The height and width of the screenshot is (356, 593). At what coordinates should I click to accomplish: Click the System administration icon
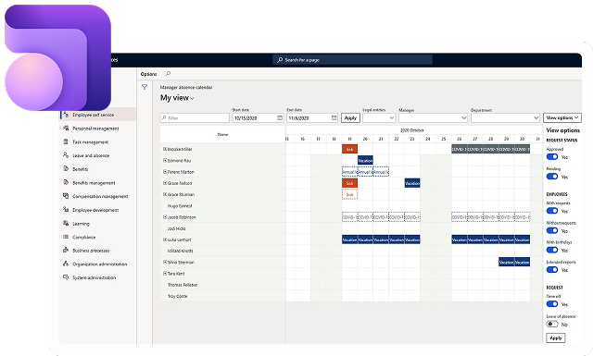click(66, 277)
